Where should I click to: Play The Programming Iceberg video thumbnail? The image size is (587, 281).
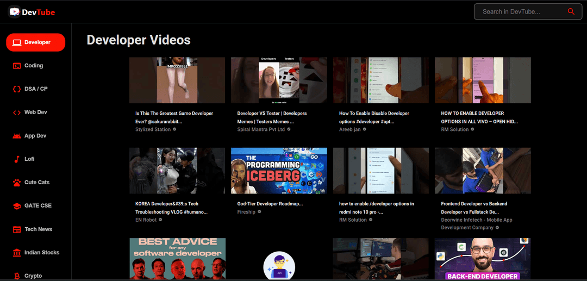(279, 171)
